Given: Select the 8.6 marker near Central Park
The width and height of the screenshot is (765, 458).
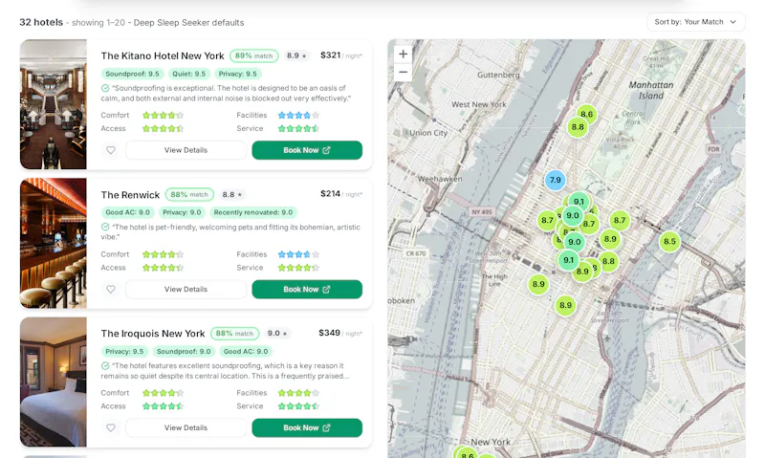Looking at the screenshot, I should 586,115.
